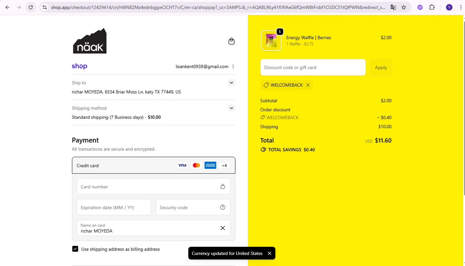Dismiss the Currency updated notification

tap(269, 253)
